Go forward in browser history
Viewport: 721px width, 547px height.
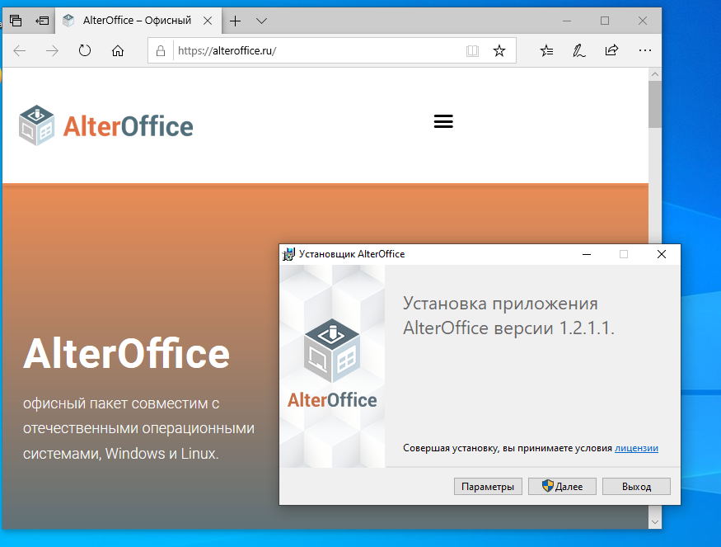pyautogui.click(x=53, y=50)
